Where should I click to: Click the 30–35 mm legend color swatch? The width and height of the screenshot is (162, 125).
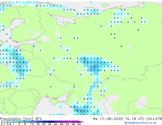[57, 122]
